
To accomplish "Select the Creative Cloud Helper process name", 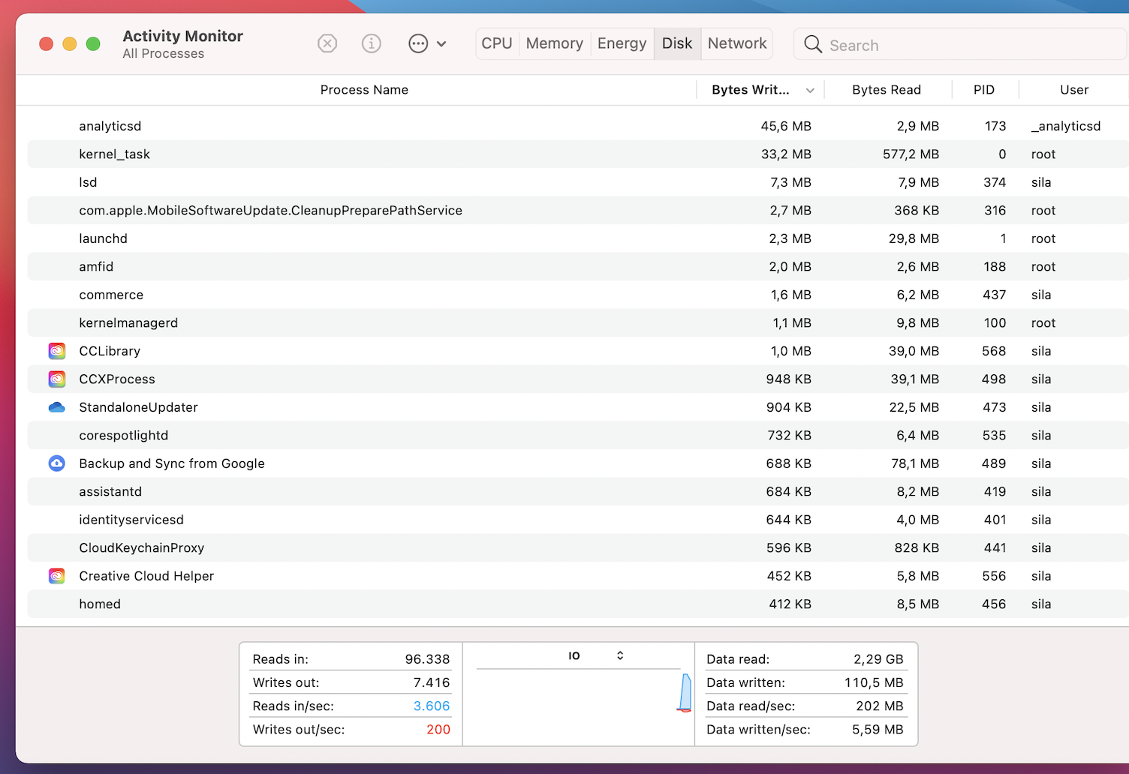I will click(146, 576).
